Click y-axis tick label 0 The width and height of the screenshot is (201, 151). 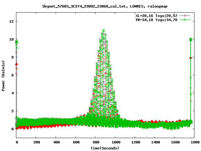click(13, 129)
